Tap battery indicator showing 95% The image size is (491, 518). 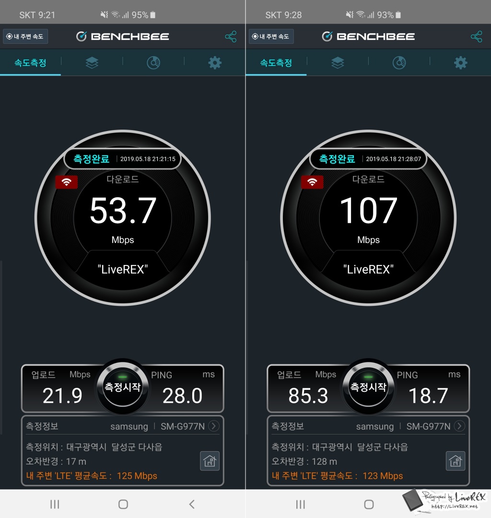(143, 15)
